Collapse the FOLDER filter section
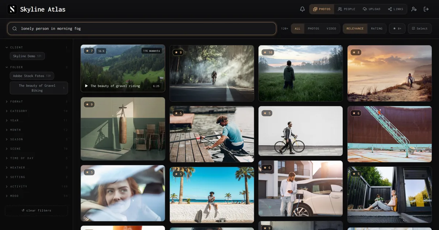 (37, 67)
